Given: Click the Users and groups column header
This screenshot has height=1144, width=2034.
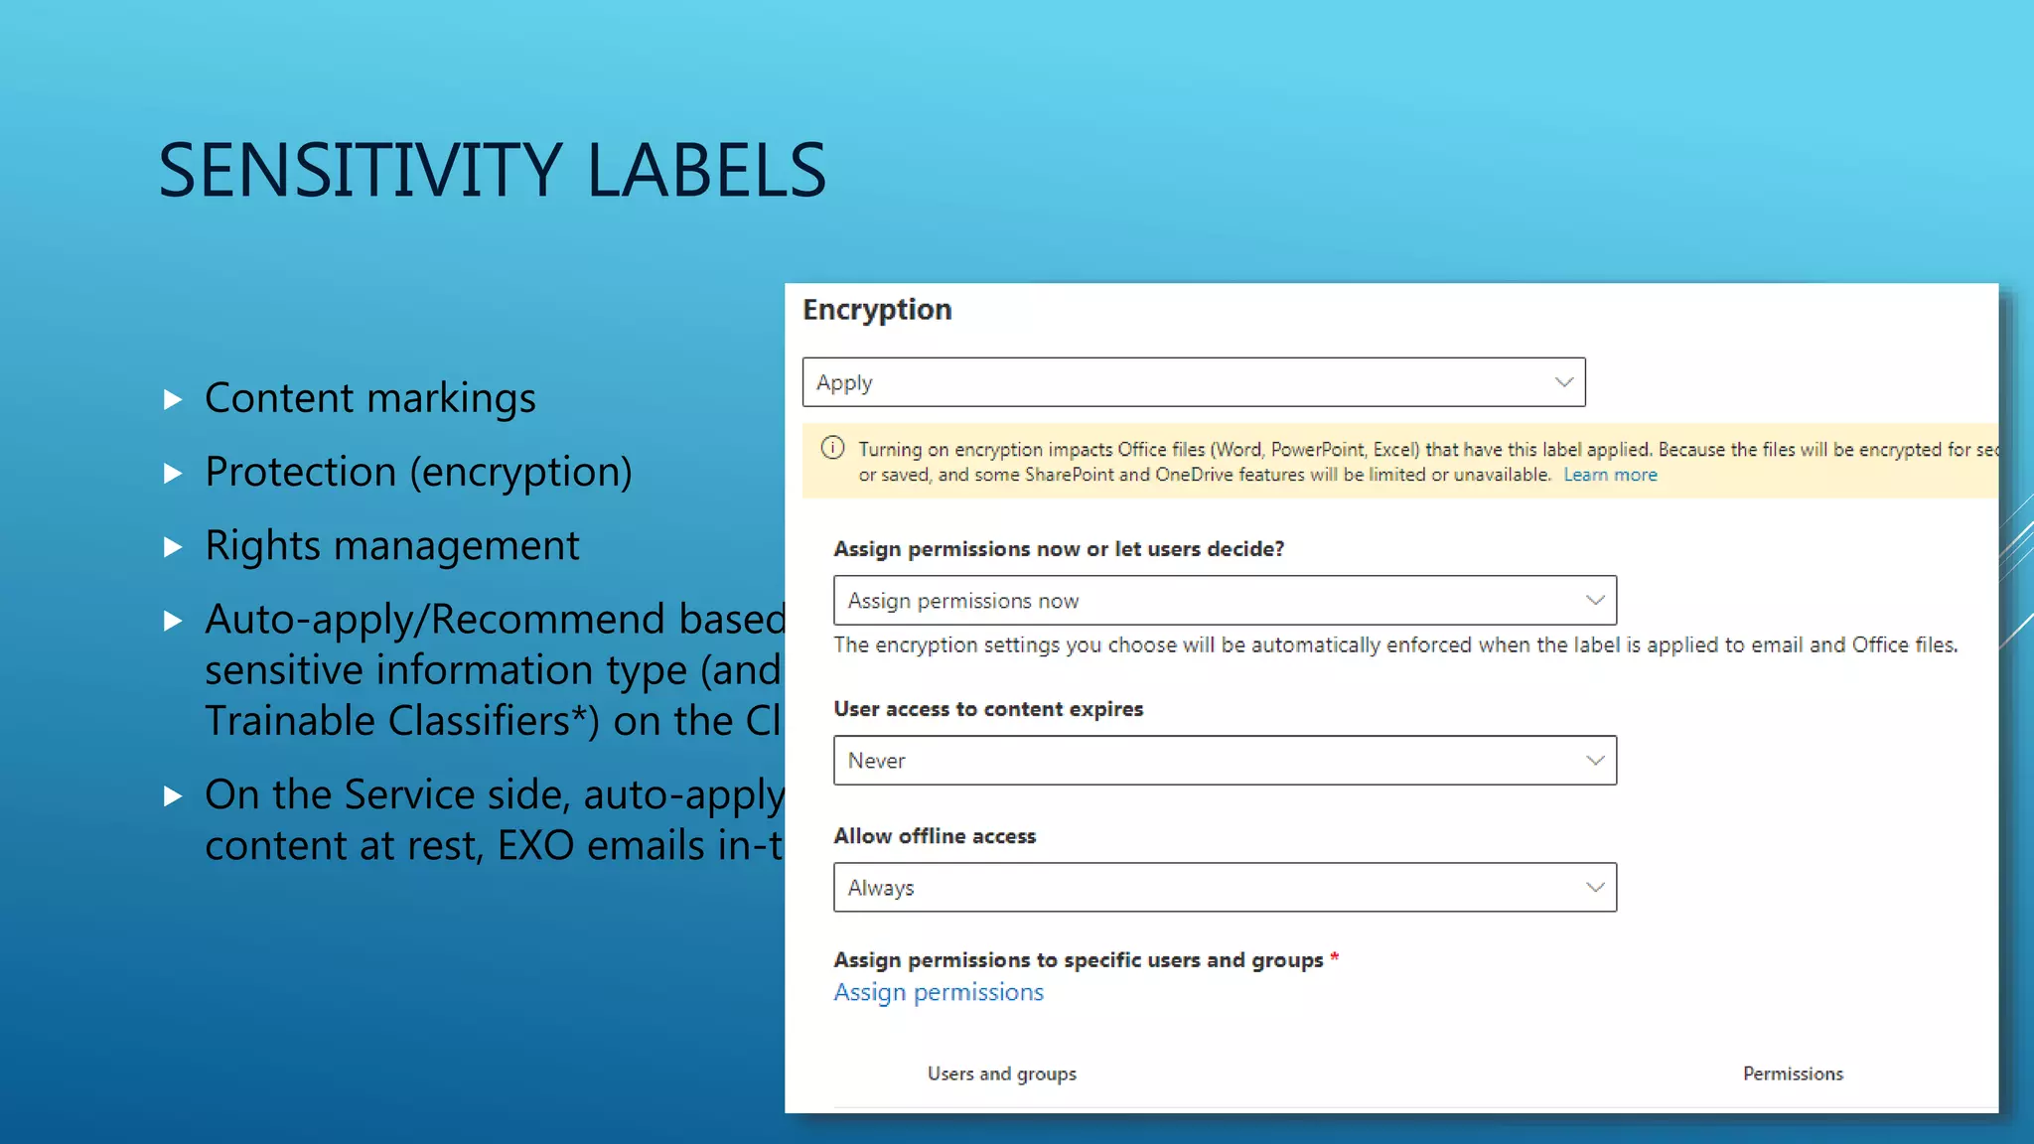Looking at the screenshot, I should point(1001,1073).
